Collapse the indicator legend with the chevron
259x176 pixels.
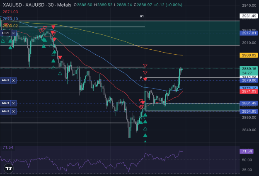tap(7, 33)
